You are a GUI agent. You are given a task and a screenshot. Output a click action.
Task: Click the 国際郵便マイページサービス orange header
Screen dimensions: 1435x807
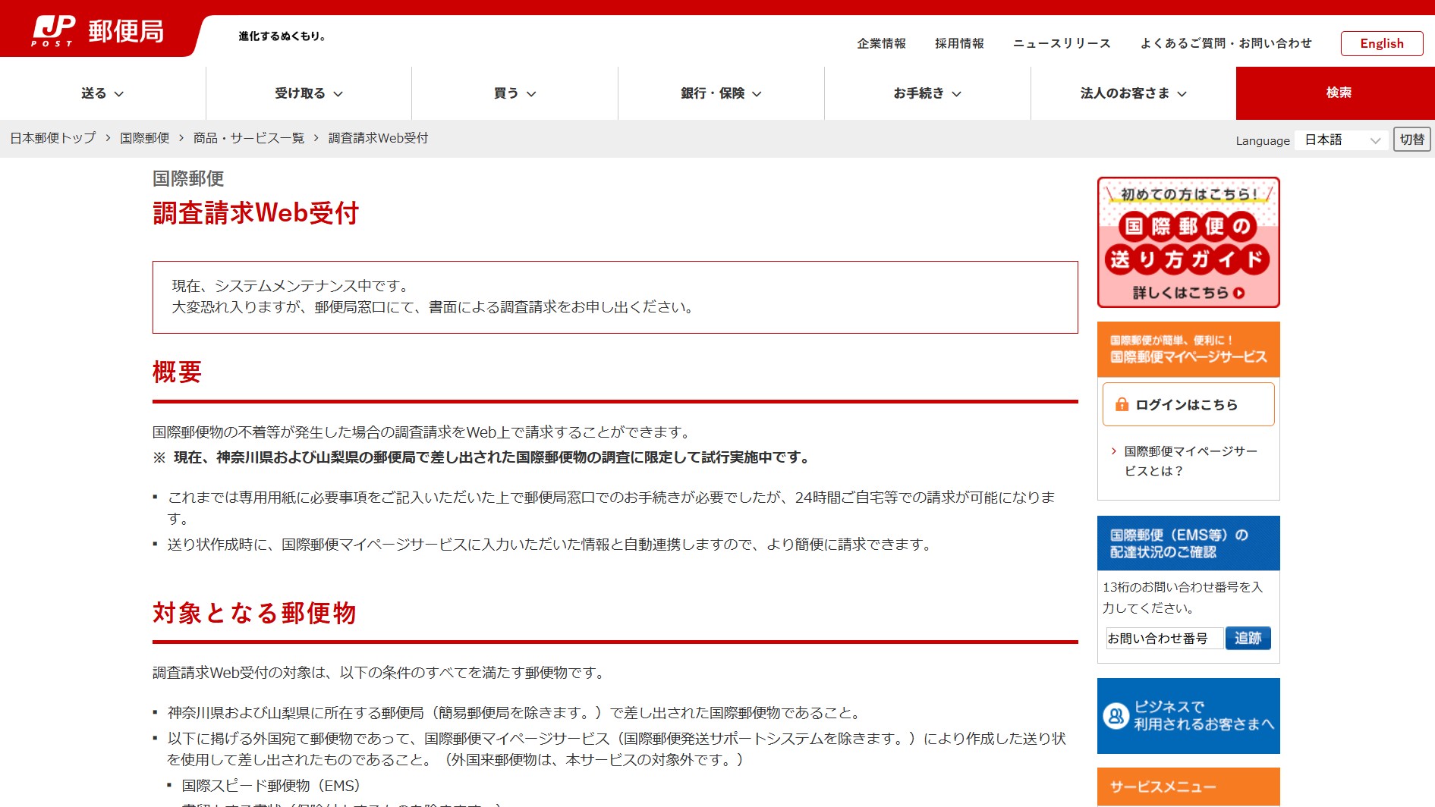(x=1188, y=350)
